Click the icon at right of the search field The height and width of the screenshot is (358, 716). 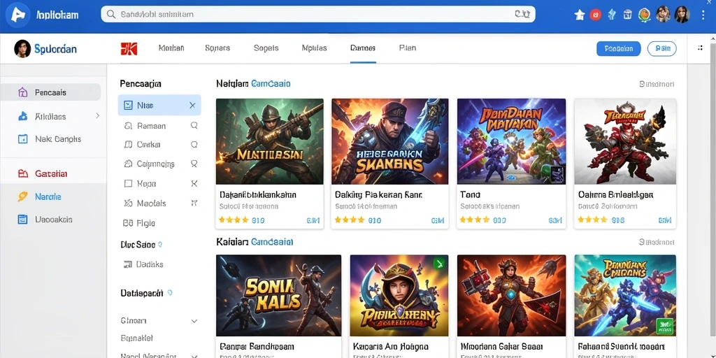[x=522, y=15]
